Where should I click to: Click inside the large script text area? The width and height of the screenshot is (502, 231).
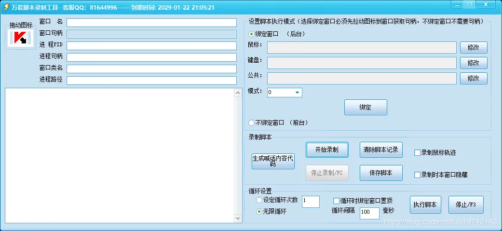pos(120,155)
